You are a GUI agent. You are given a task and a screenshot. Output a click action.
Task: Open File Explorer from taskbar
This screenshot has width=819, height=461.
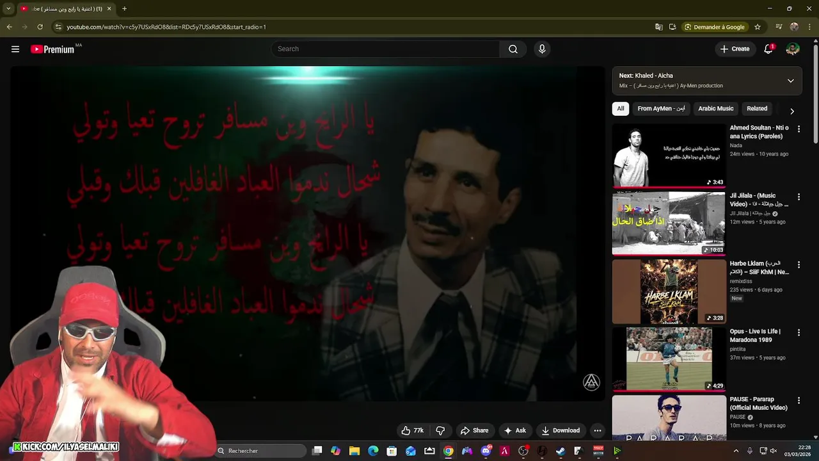[x=354, y=451]
